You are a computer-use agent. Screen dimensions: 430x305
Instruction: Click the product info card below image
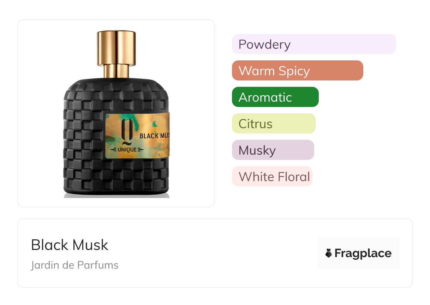[215, 253]
